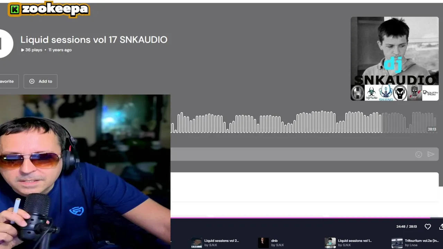Click the send comment arrow icon
This screenshot has height=249, width=443.
click(x=431, y=154)
